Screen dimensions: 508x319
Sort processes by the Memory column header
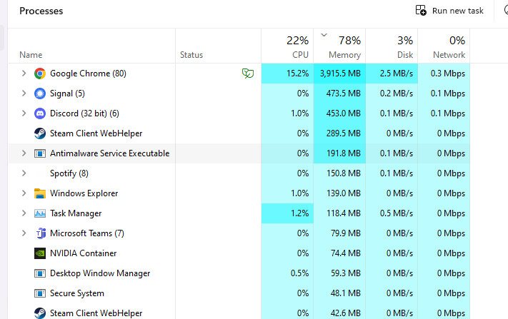[339, 46]
